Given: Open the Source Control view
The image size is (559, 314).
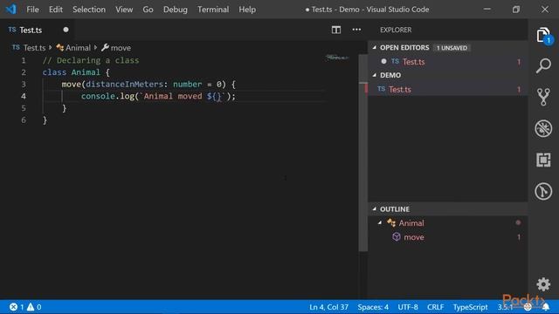Looking at the screenshot, I should click(543, 97).
